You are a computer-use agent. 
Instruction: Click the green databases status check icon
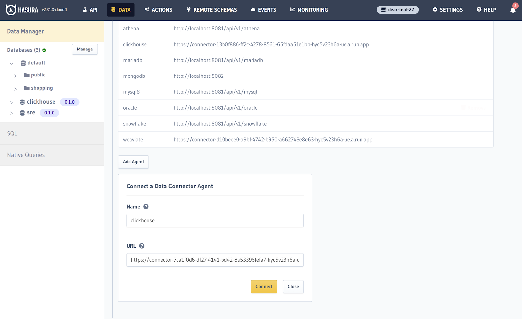point(44,50)
